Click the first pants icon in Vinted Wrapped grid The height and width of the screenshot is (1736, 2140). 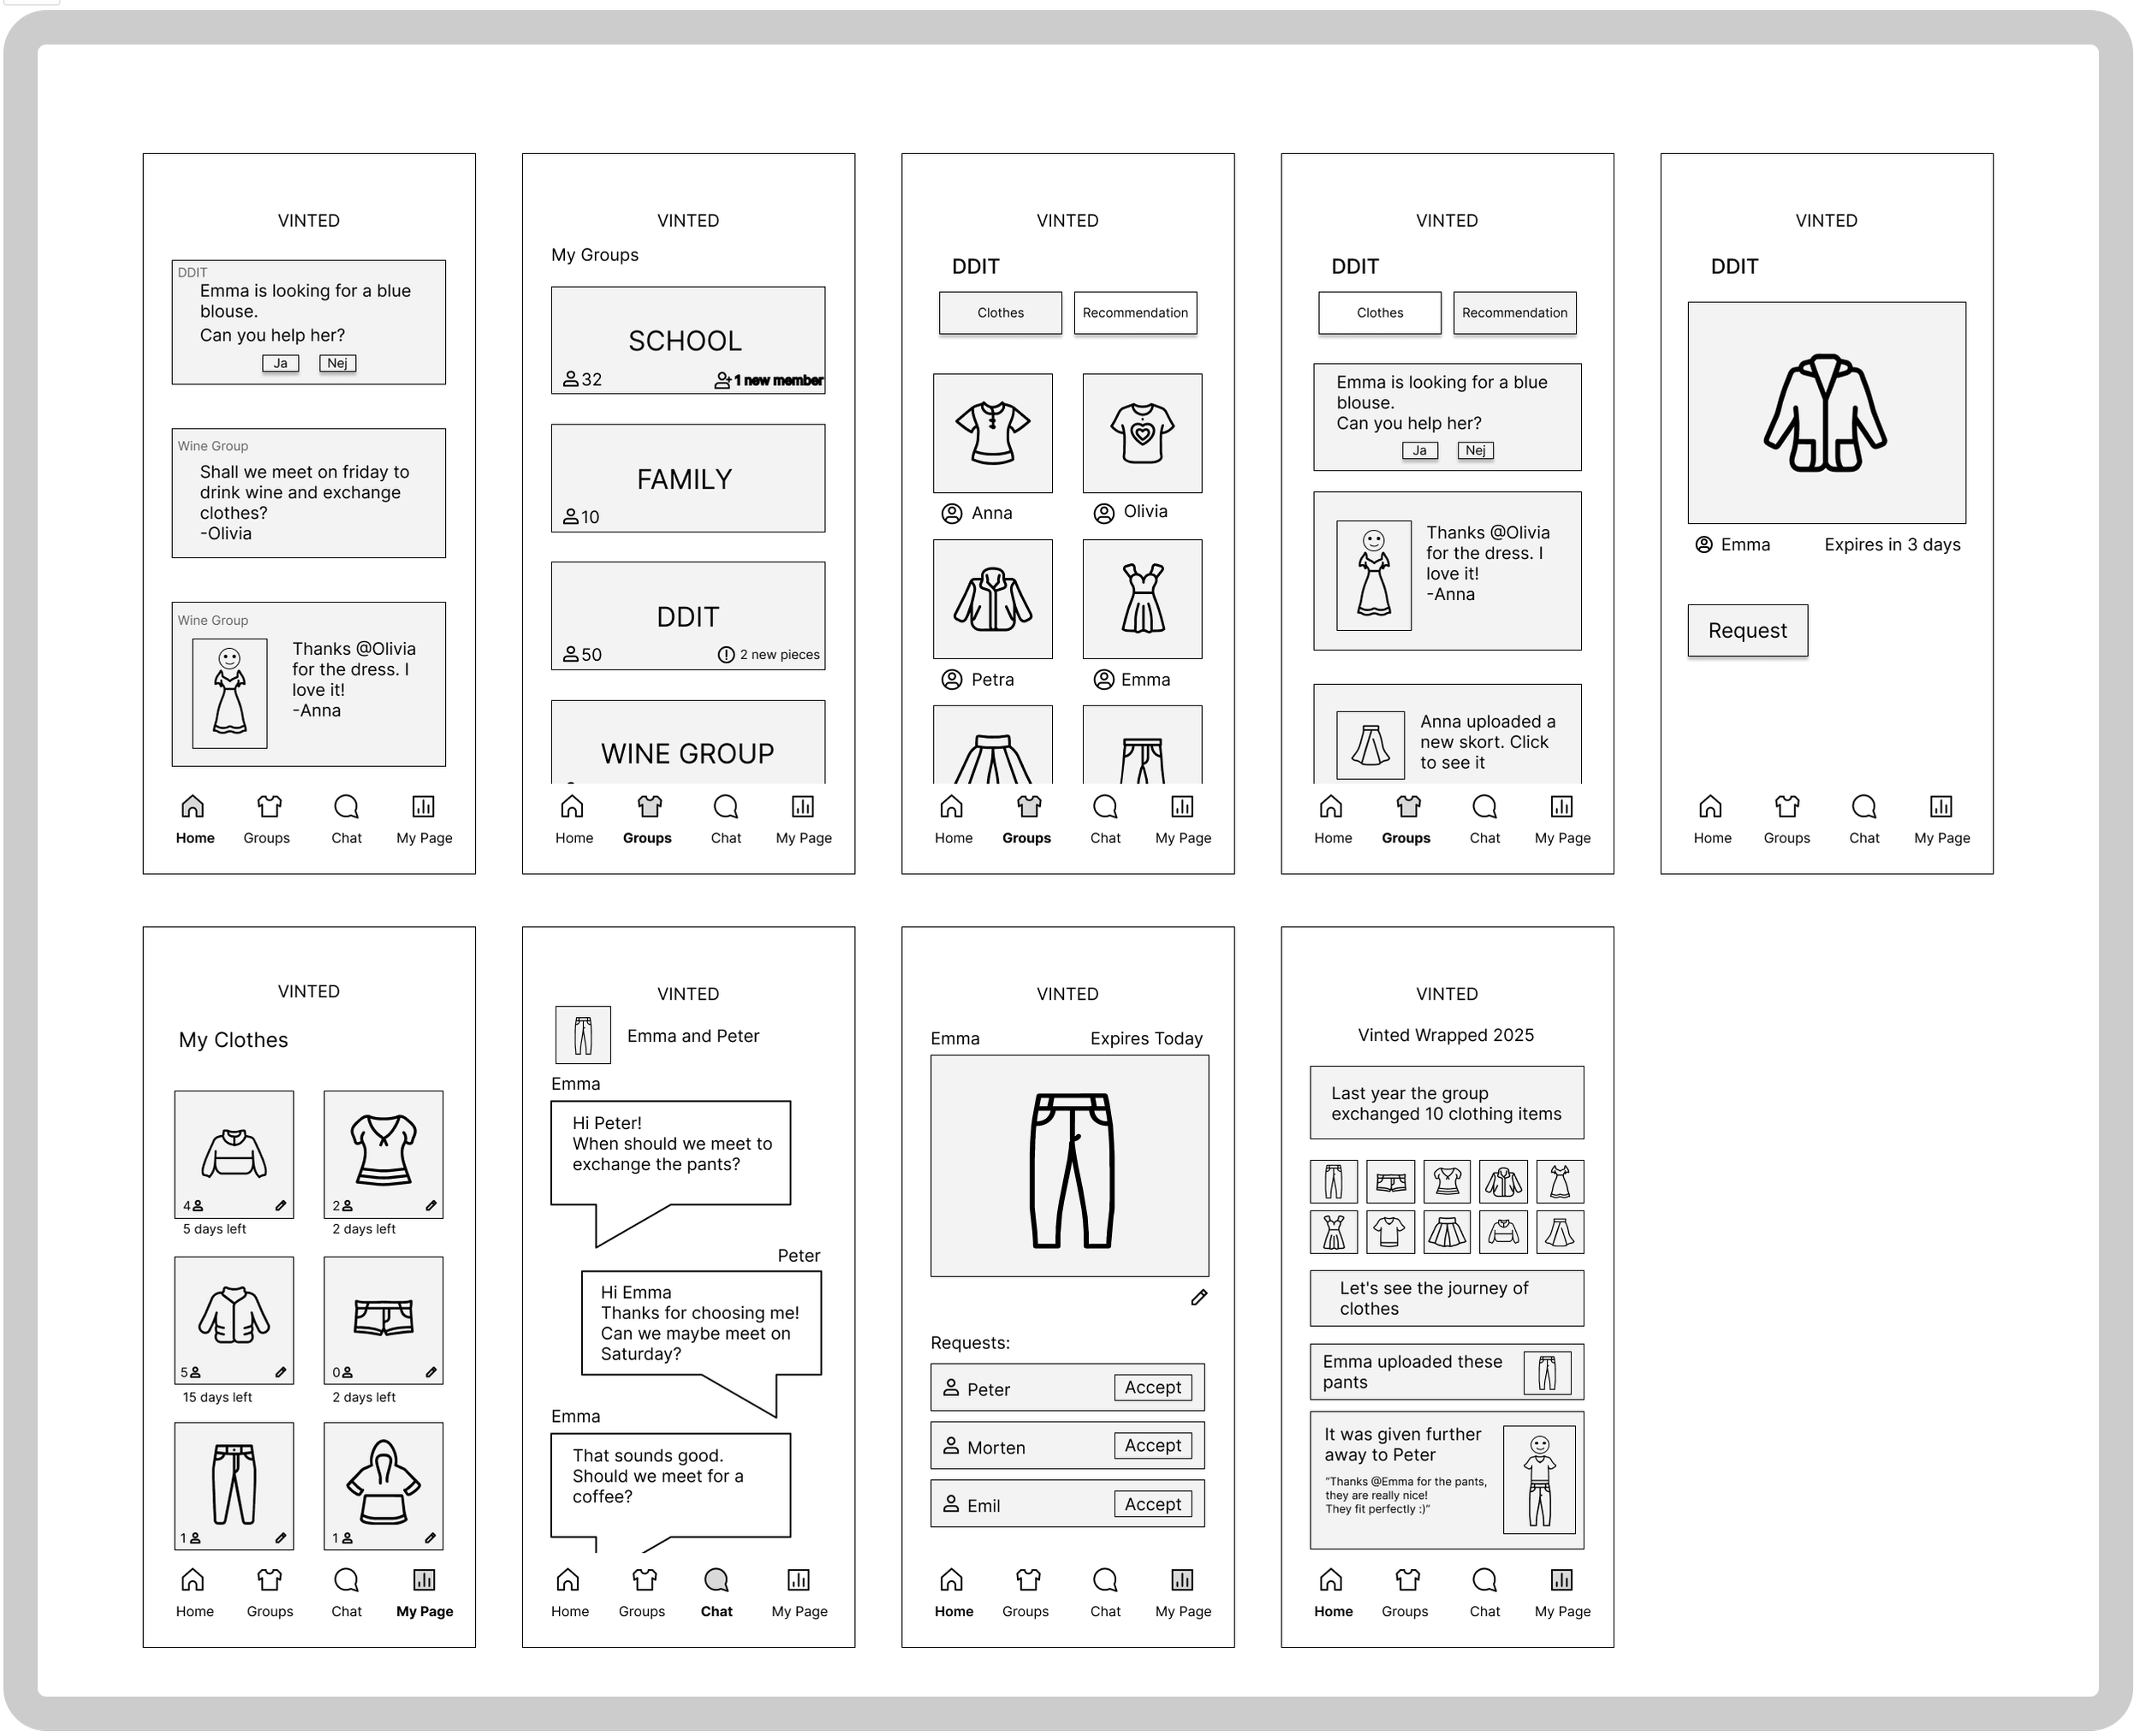point(1334,1182)
